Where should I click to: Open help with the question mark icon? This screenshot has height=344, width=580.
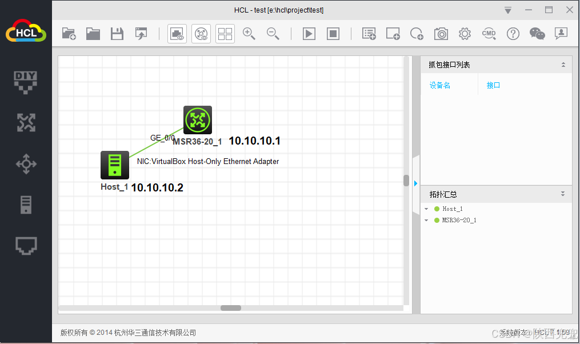tap(513, 33)
